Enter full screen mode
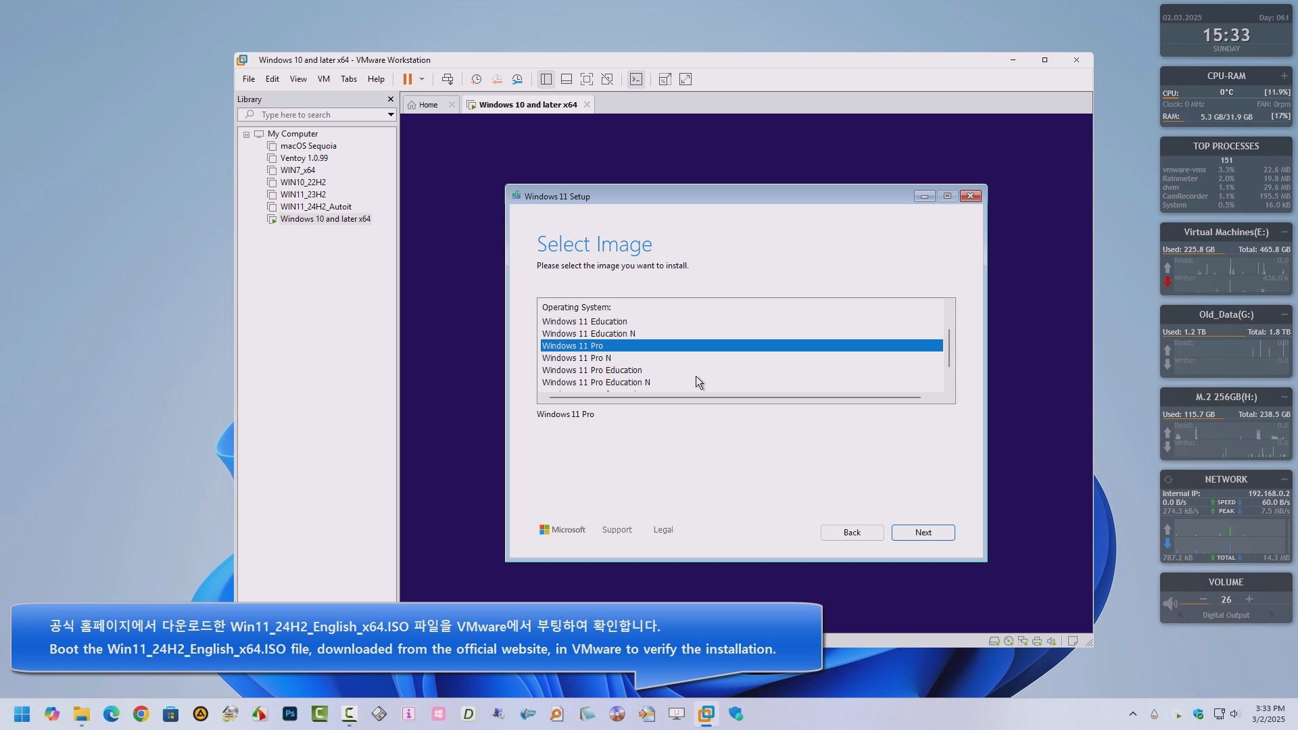 coord(587,79)
